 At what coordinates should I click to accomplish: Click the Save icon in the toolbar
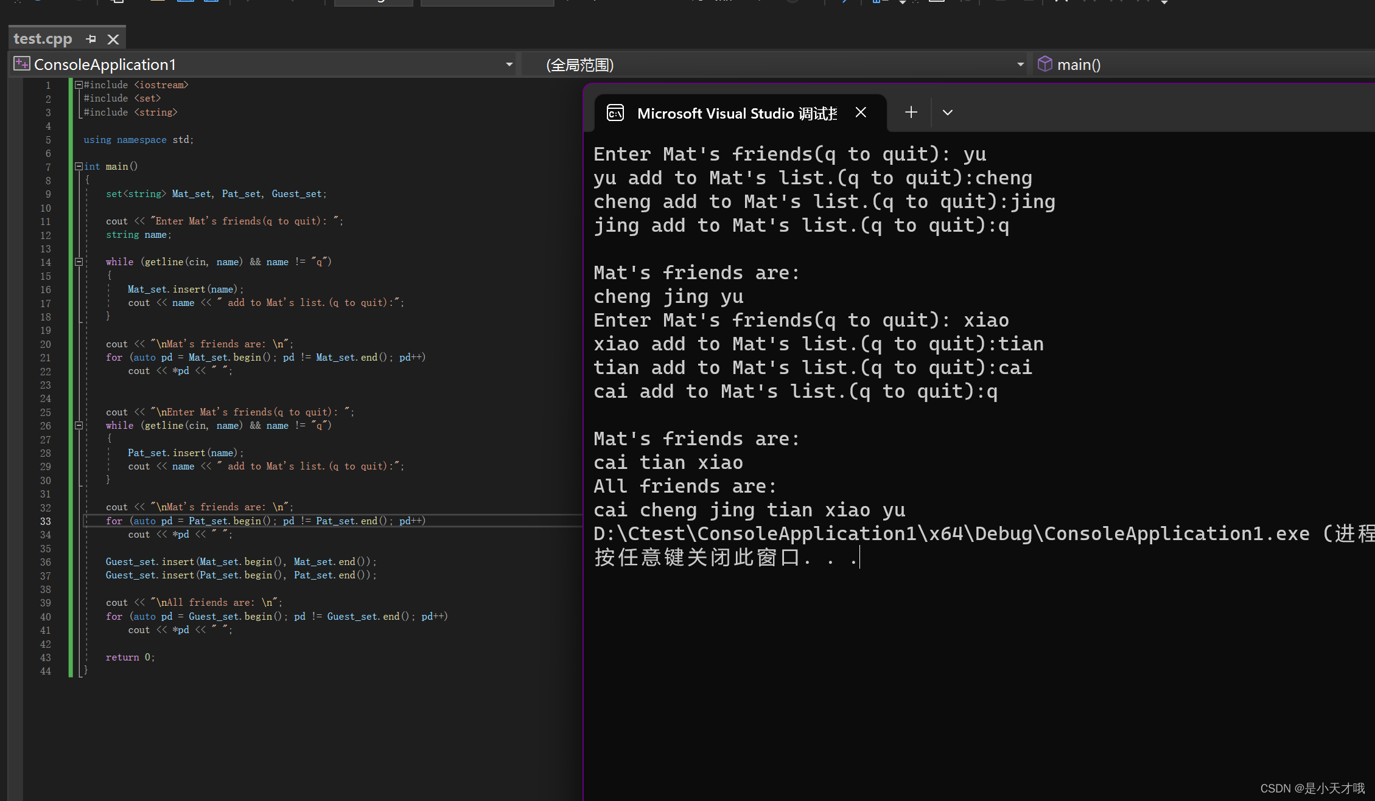coord(186,2)
